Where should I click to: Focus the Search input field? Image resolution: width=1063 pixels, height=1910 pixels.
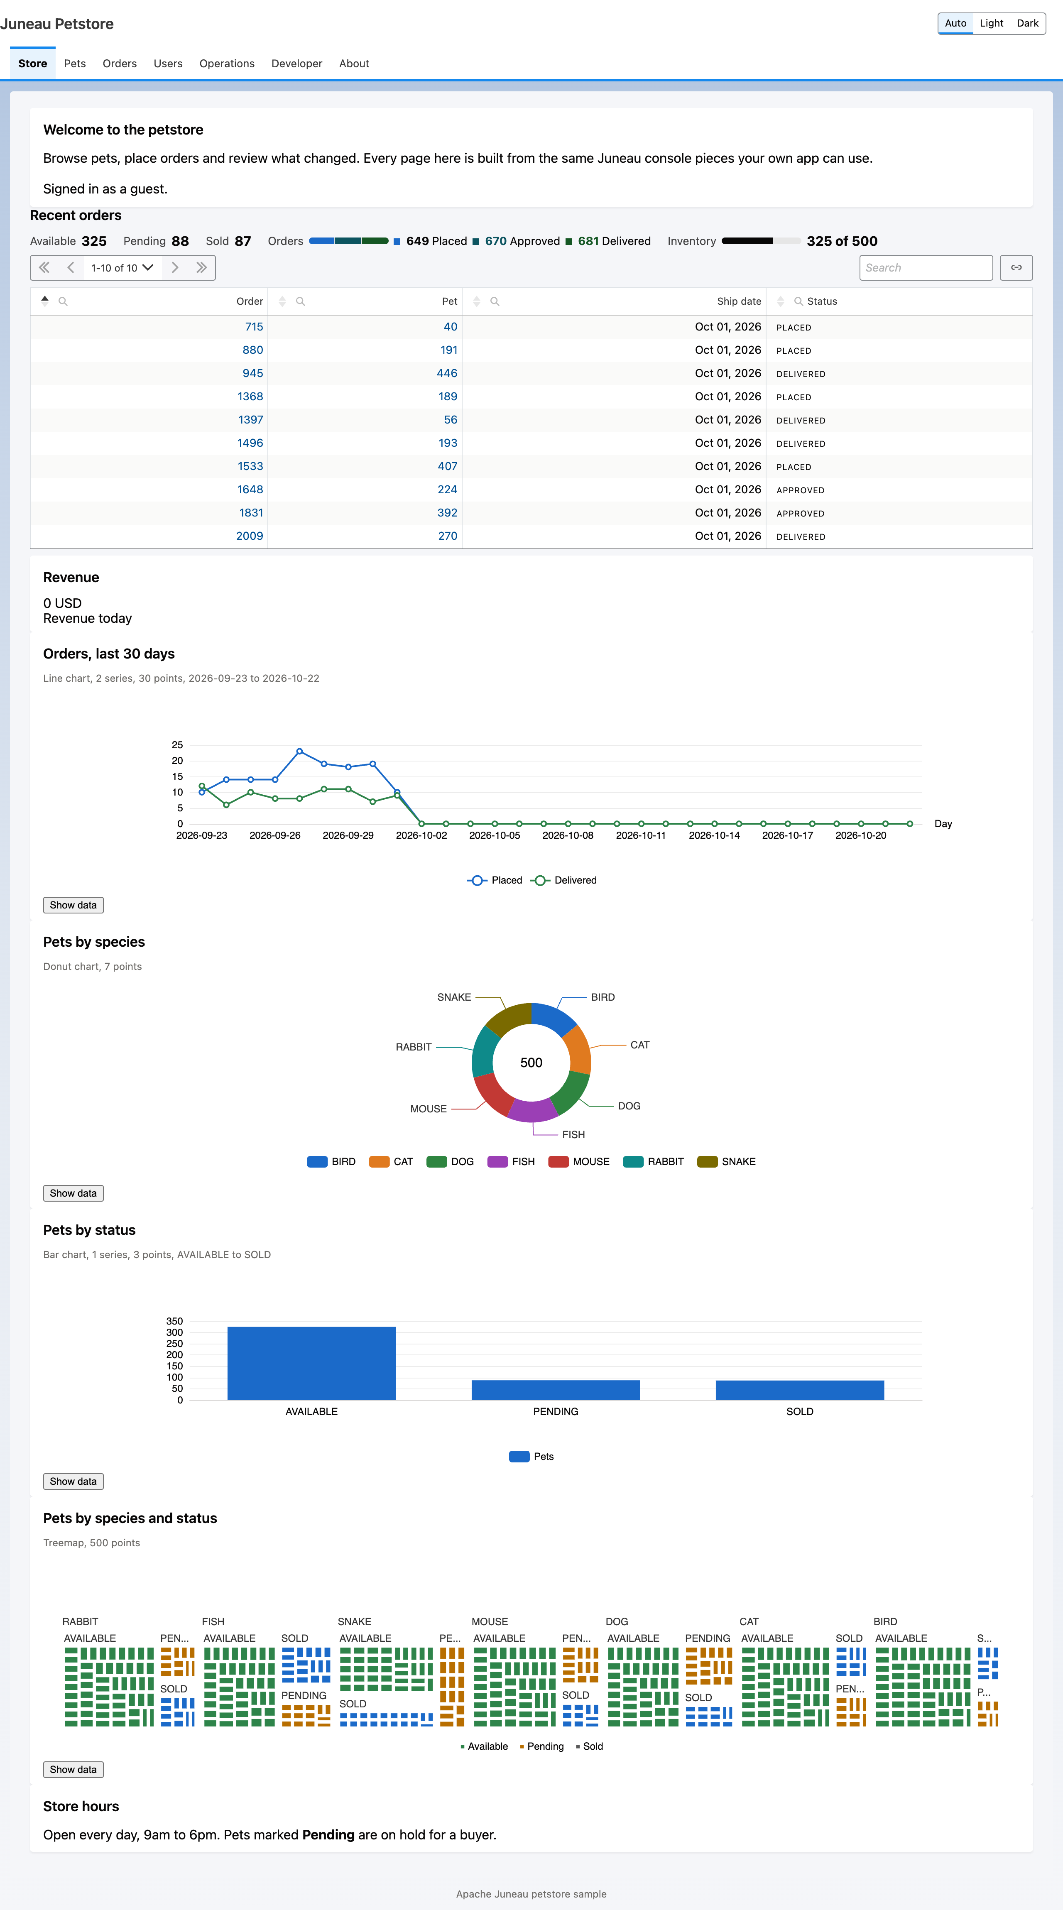click(926, 268)
